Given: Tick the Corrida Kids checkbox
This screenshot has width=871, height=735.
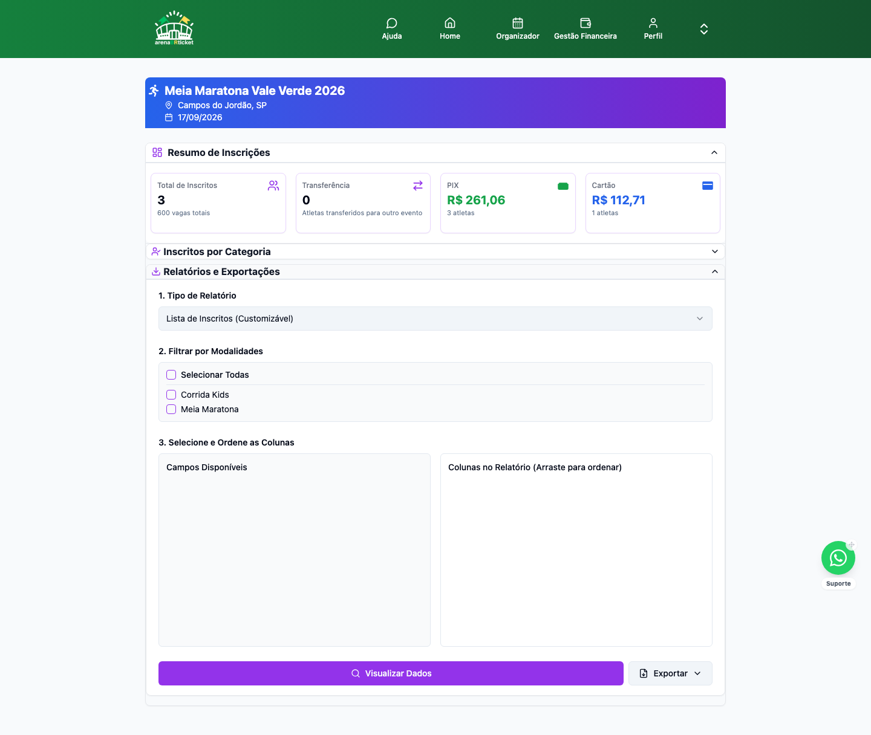Looking at the screenshot, I should pos(171,395).
